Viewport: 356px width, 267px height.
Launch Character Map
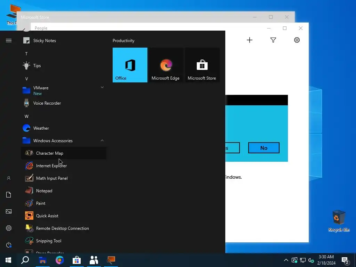[64, 153]
